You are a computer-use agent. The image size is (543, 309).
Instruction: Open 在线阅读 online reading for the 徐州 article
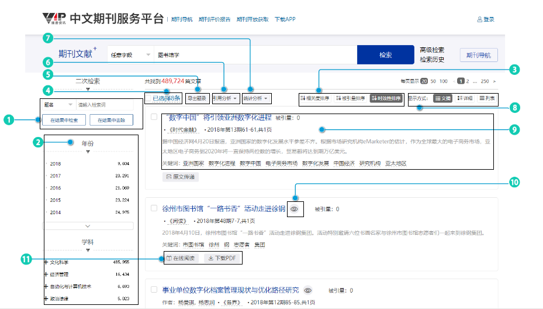179,258
